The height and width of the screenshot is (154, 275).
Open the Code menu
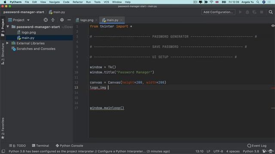point(66,2)
